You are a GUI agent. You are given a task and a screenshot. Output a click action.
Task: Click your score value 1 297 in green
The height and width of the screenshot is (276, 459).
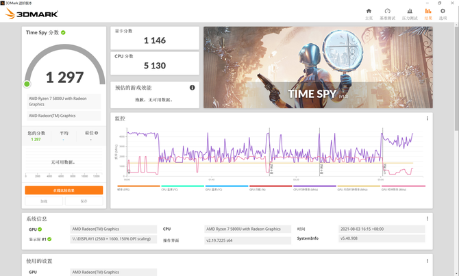36,139
